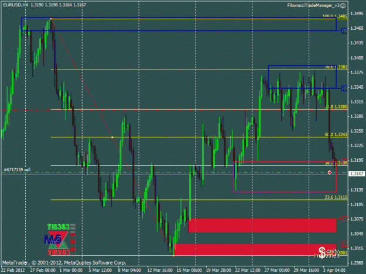Click the 8 Mar 04:00 time label

point(129,270)
